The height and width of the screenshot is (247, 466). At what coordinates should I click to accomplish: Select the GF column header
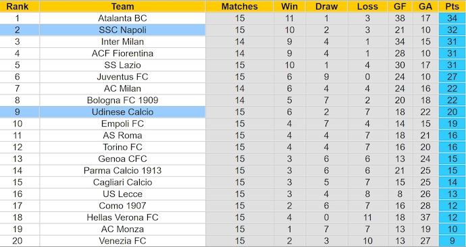pyautogui.click(x=400, y=6)
